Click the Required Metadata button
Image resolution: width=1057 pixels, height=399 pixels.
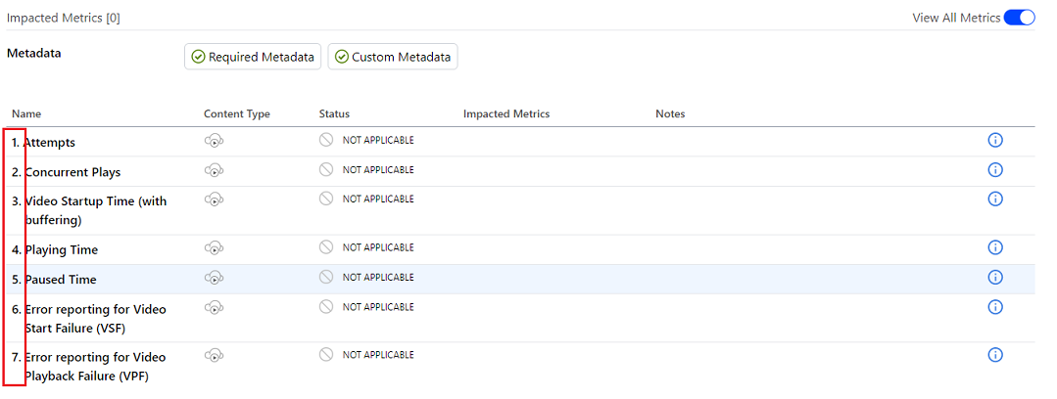tap(253, 57)
